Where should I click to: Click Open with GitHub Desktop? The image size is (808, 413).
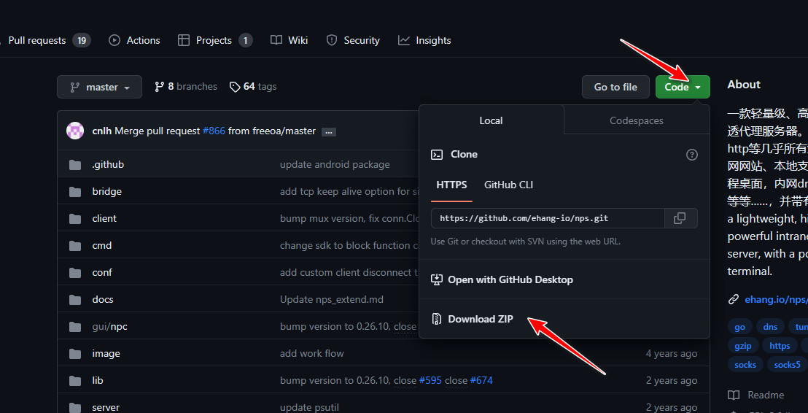click(x=510, y=279)
